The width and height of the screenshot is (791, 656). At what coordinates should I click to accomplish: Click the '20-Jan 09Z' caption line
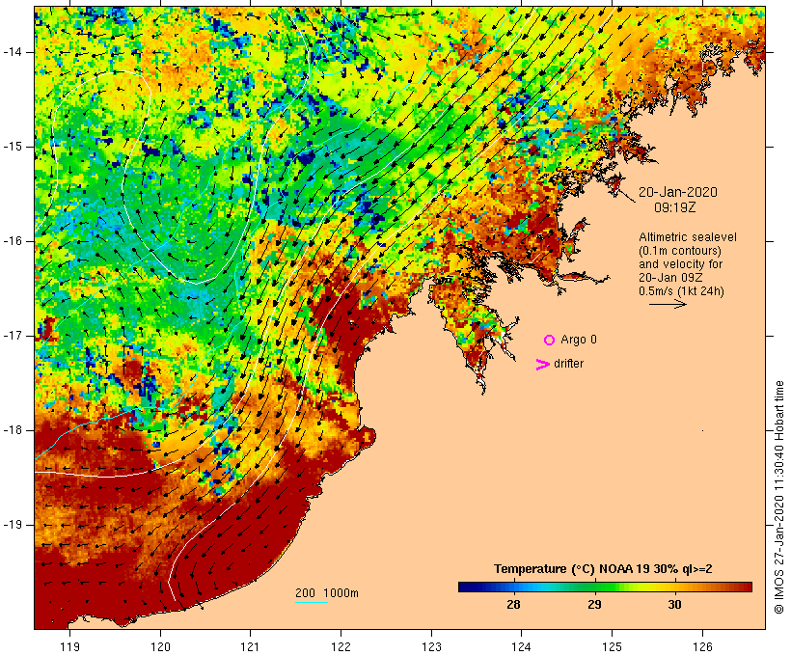(670, 278)
